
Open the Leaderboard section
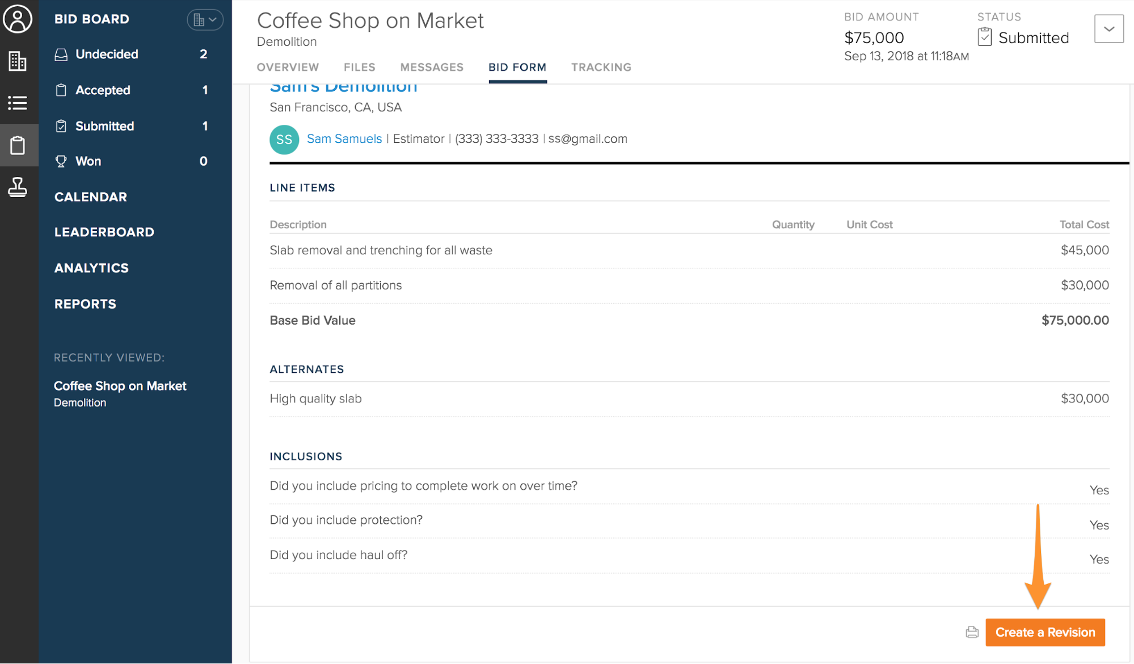point(104,232)
